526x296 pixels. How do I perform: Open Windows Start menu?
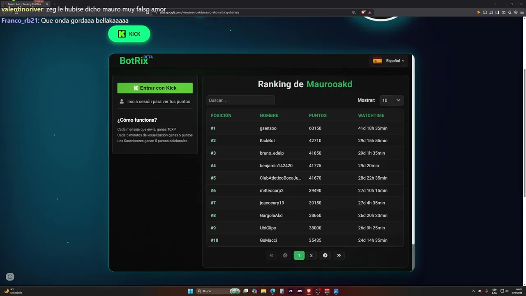(x=190, y=291)
